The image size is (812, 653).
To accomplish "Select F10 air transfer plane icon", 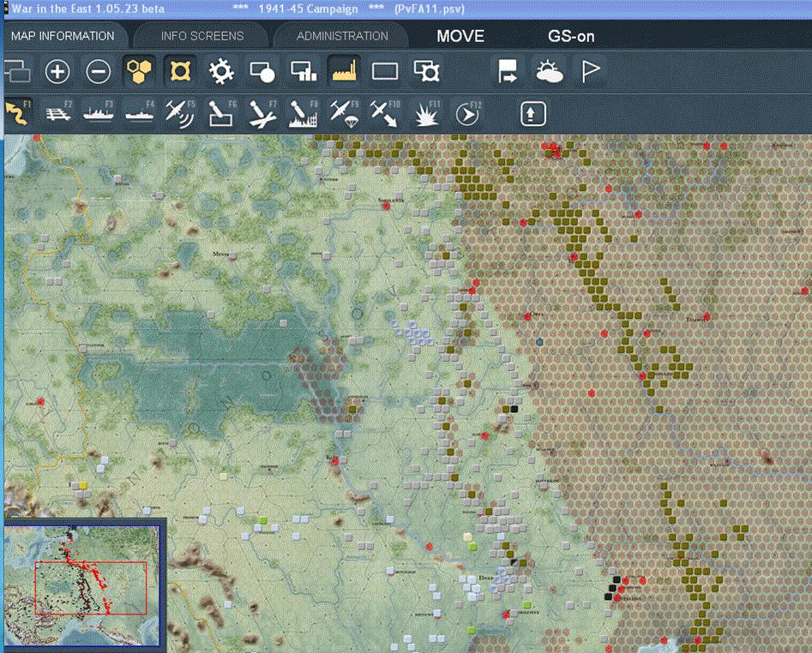I will pos(385,113).
